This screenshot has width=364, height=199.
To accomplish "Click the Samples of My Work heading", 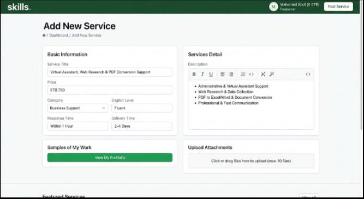I will click(69, 148).
